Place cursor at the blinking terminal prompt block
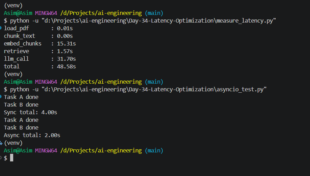The height and width of the screenshot is (176, 310). coord(12,158)
